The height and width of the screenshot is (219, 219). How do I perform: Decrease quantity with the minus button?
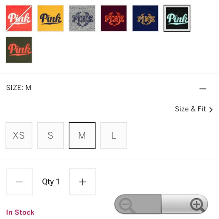(19, 182)
